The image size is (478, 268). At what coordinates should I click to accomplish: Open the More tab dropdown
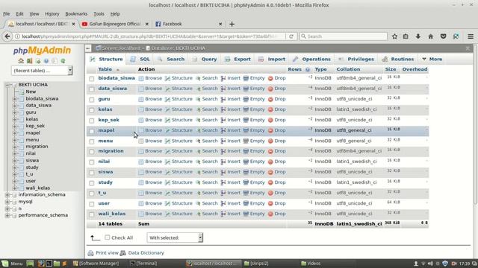(x=432, y=60)
